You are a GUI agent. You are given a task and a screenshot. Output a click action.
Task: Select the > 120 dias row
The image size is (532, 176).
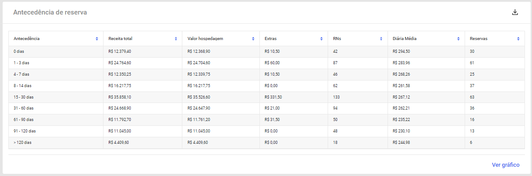coord(266,143)
